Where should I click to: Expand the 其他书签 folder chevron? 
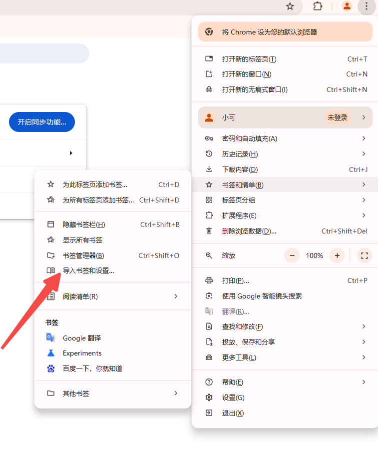click(x=176, y=393)
